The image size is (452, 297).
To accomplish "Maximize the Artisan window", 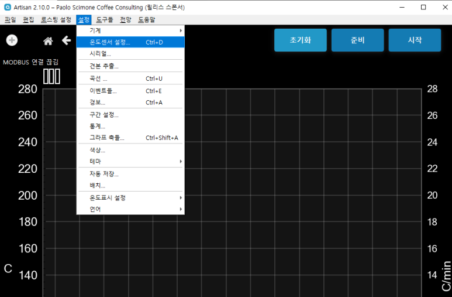I will (423, 7).
